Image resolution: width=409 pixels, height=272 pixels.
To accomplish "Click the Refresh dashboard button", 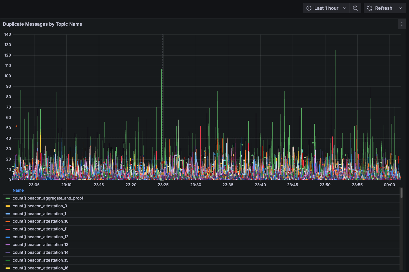I will coord(379,8).
